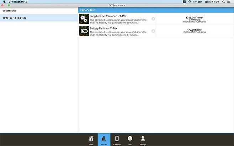Click the Wi-Fi status icon in menu bar

click(190, 2)
